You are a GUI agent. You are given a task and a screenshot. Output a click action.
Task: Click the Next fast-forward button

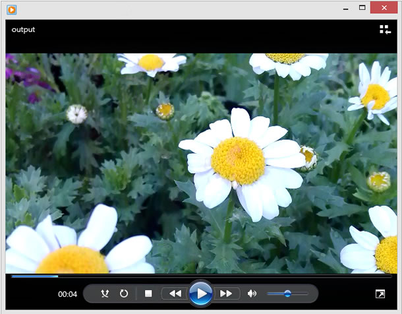click(226, 294)
